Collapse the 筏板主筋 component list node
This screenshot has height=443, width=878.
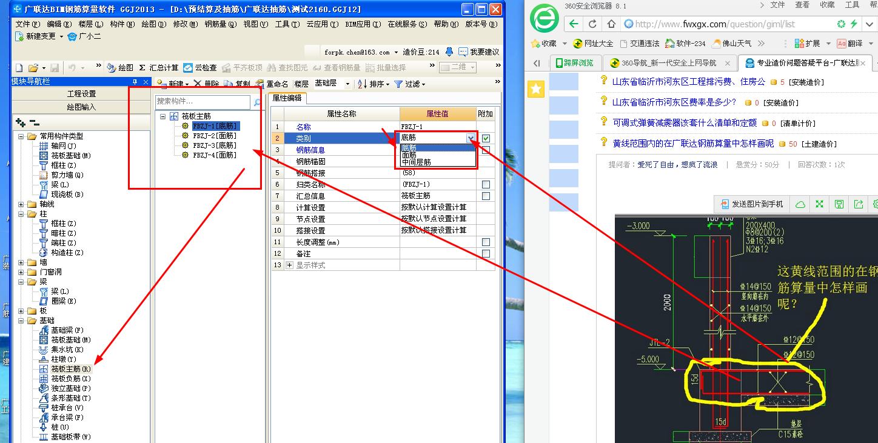[x=163, y=116]
